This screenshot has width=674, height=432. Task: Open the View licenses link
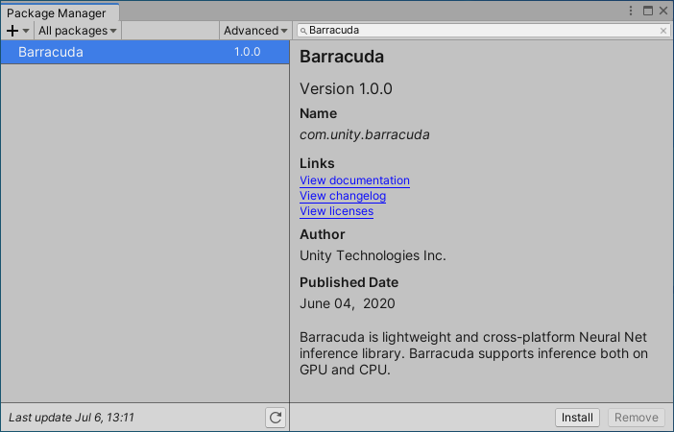coord(337,211)
